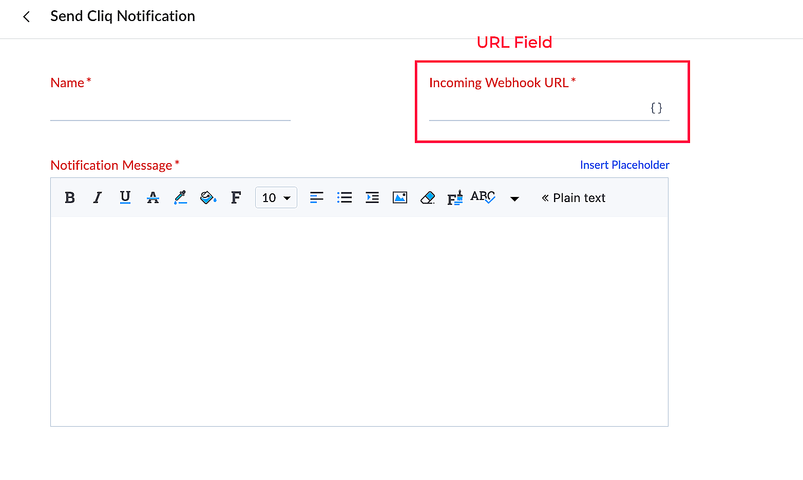Open the font size 10 dropdown
This screenshot has width=803, height=480.
tap(276, 197)
